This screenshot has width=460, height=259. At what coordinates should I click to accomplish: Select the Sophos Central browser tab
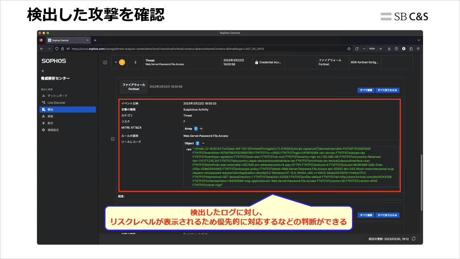pos(69,40)
